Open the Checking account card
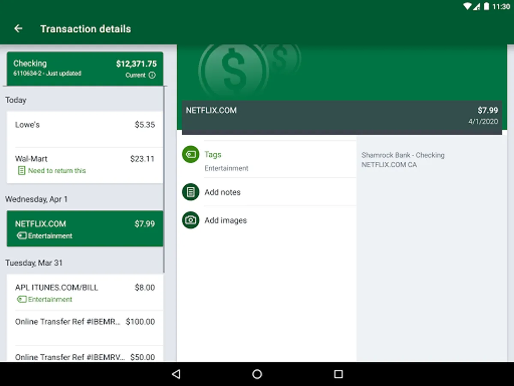Viewport: 514px width, 386px height. pos(85,69)
